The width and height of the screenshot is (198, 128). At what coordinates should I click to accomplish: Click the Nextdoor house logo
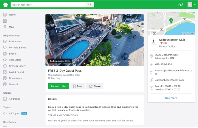pyautogui.click(x=5, y=5)
